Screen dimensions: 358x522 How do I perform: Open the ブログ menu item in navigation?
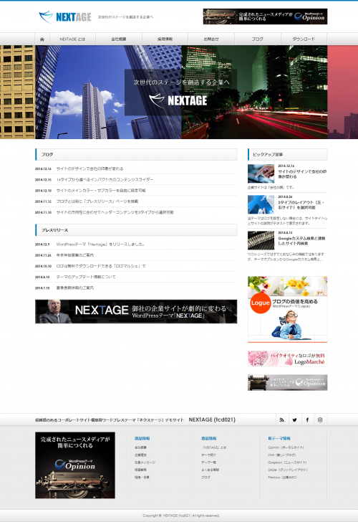[258, 39]
